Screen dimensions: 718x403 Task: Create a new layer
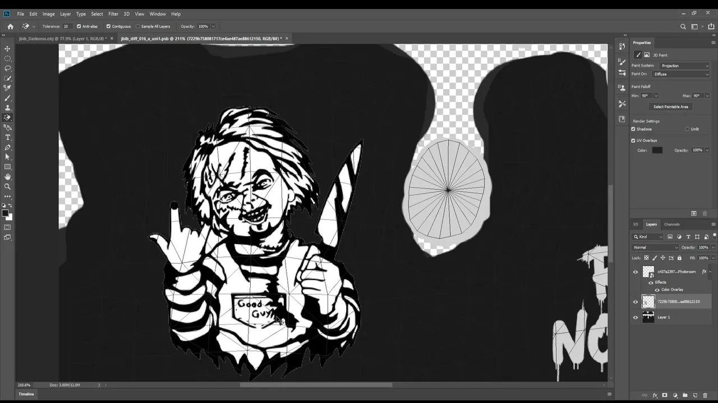[x=695, y=395]
